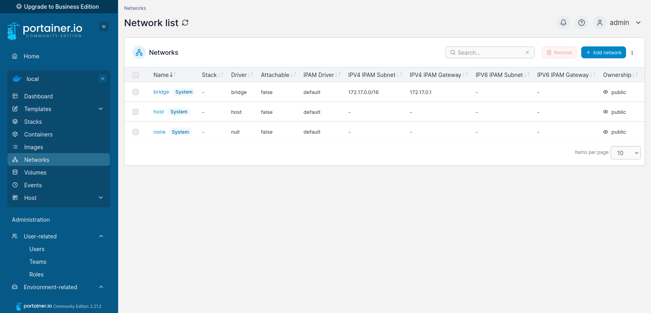The image size is (651, 313).
Task: Click the Events clock icon
Action: 15,185
